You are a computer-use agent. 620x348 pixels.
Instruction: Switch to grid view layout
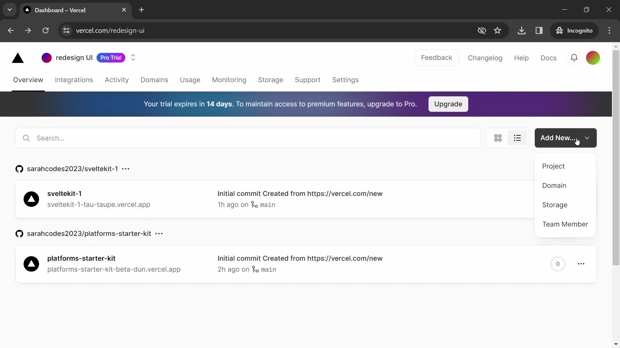click(x=498, y=138)
